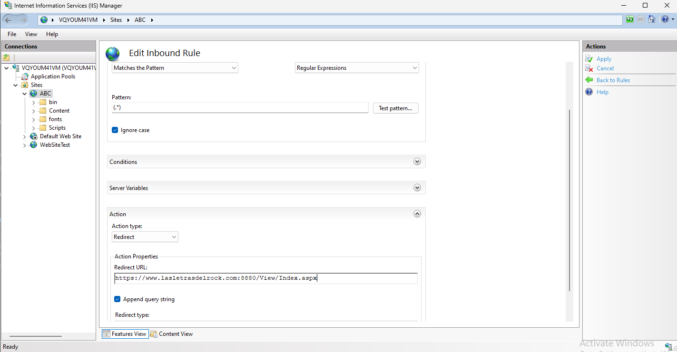Click into the Pattern input field

[x=240, y=108]
